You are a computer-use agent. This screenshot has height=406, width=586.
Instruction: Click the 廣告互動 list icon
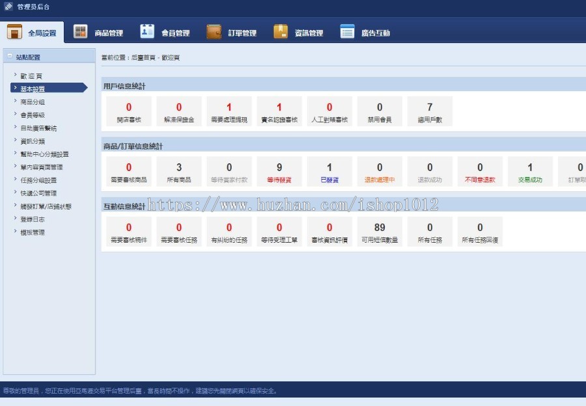pos(346,30)
